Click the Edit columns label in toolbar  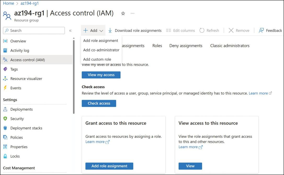click(x=184, y=31)
